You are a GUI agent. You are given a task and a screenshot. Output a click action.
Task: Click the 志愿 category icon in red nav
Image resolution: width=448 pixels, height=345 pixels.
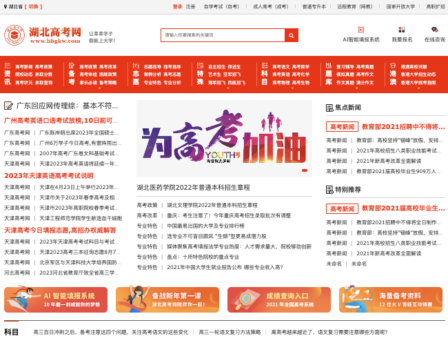[x=136, y=66]
